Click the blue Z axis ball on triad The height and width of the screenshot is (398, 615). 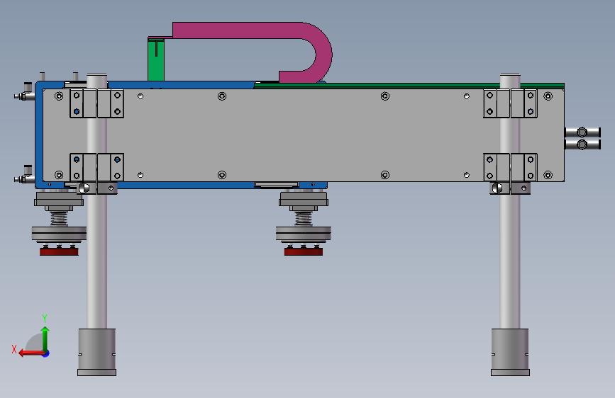coord(46,353)
